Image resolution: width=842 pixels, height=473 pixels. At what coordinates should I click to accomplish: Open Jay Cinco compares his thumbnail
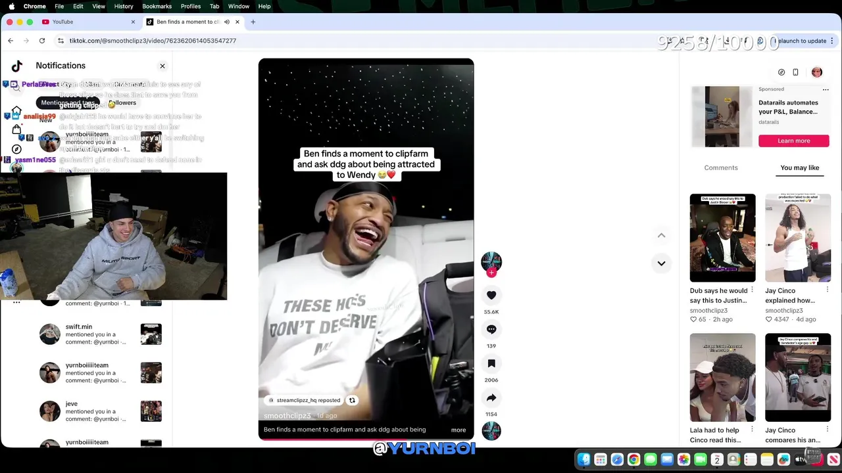(798, 378)
